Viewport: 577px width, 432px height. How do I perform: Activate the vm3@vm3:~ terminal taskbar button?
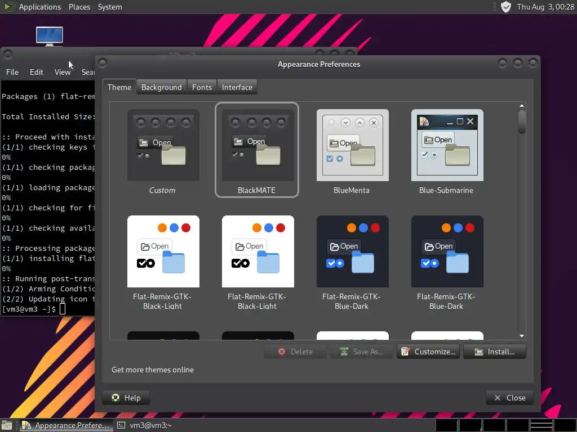coord(145,425)
